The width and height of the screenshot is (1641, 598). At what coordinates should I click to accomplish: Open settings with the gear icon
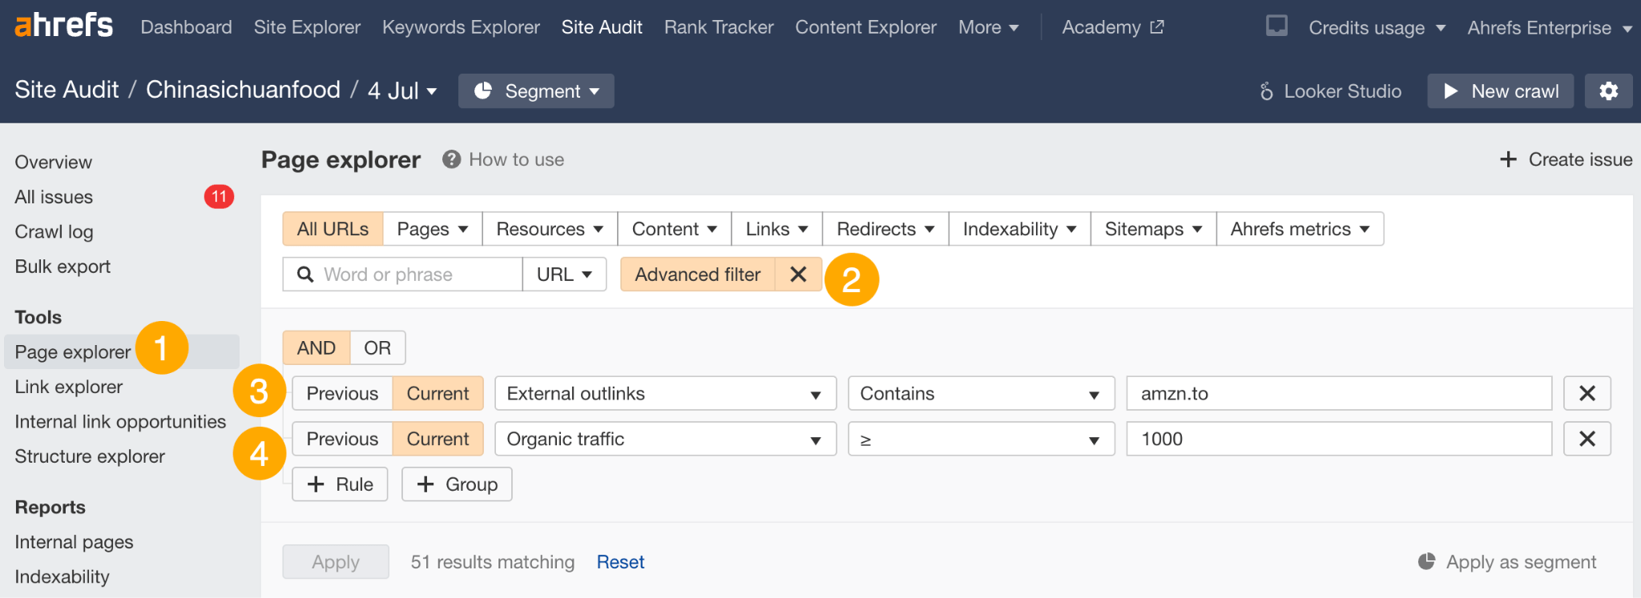[1608, 91]
